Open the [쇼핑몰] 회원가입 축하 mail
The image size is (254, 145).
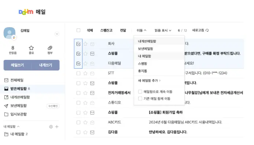click(166, 112)
